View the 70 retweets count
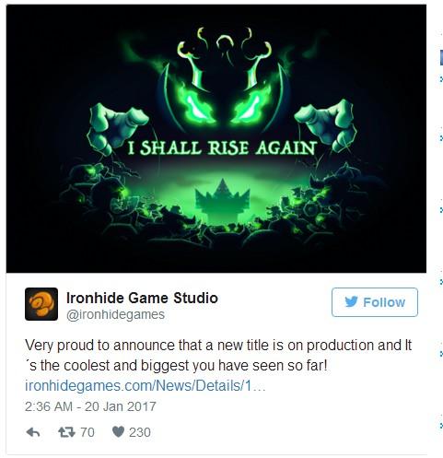This screenshot has height=458, width=443. tap(87, 432)
